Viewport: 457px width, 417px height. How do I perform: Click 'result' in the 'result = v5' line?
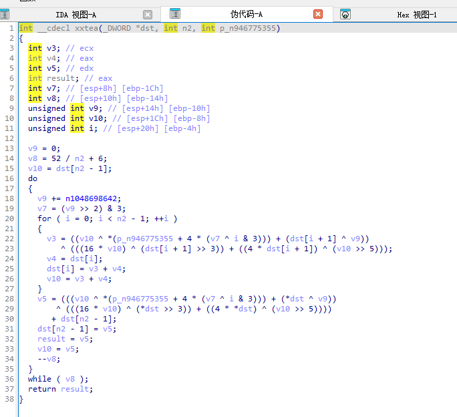coord(51,339)
